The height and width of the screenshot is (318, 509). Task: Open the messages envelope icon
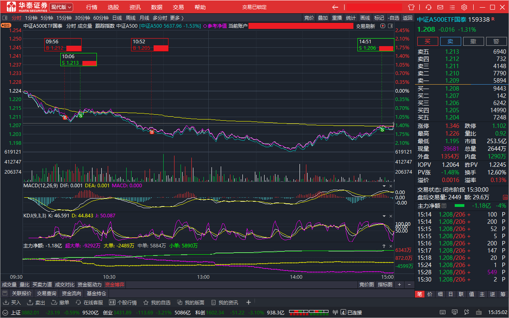click(x=440, y=7)
